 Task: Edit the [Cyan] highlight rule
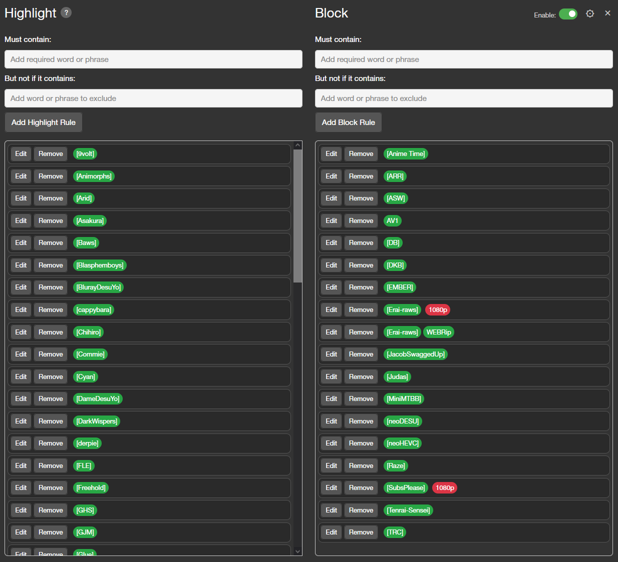point(21,376)
